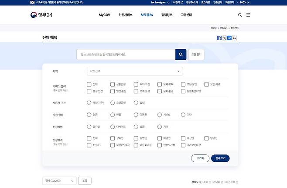Focus the subsidy name search field
The image size is (287, 188).
[x=126, y=55]
